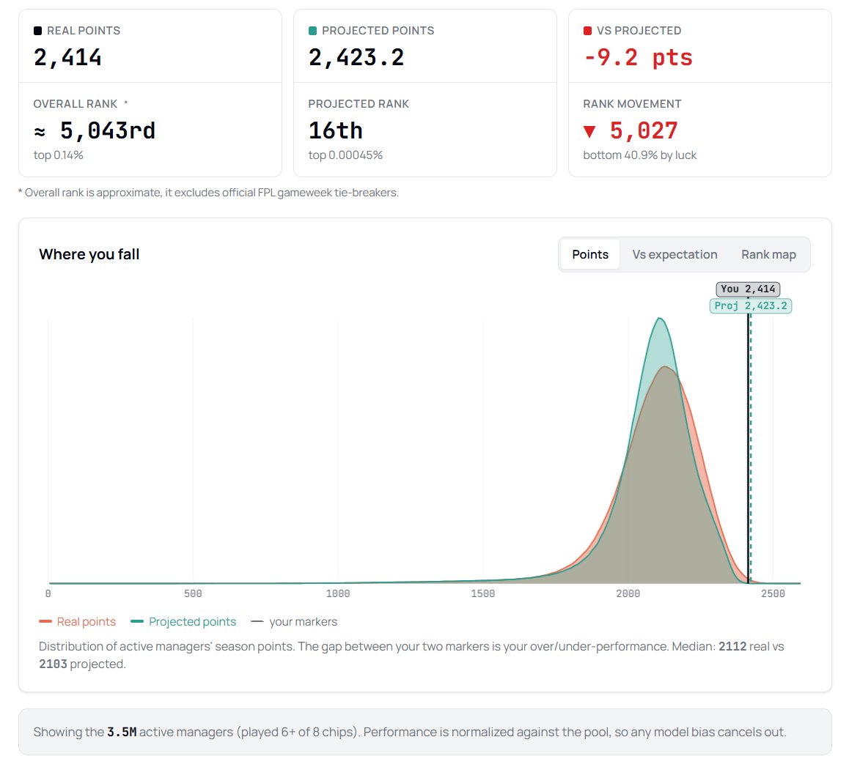
Task: Click the x-axis label 500
Action: [193, 594]
